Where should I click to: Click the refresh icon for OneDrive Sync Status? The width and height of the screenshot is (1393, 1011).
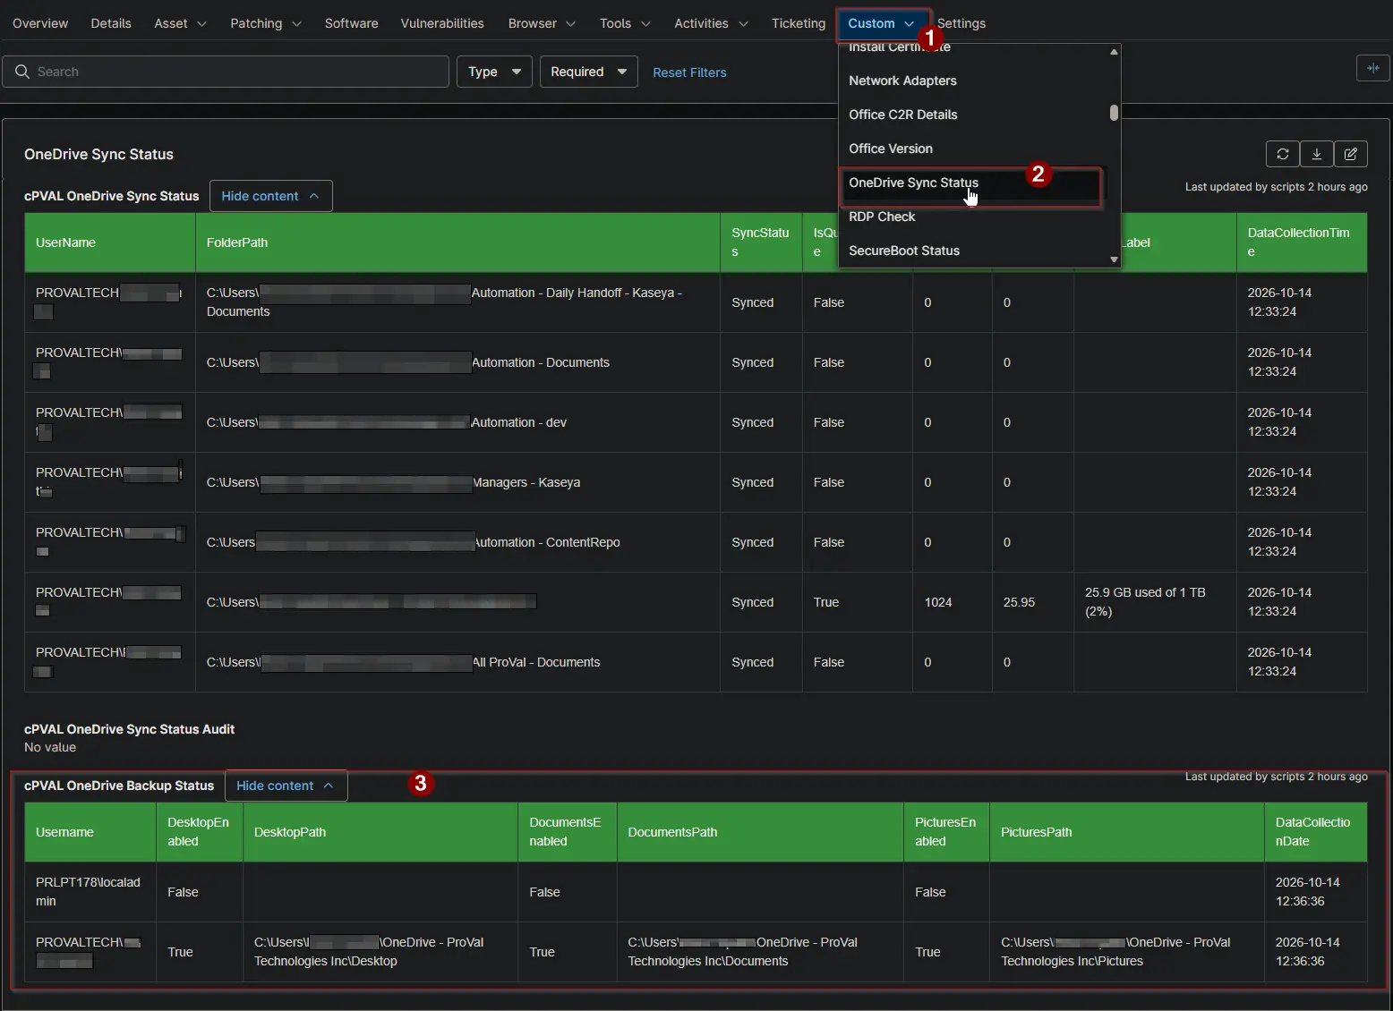click(1283, 154)
